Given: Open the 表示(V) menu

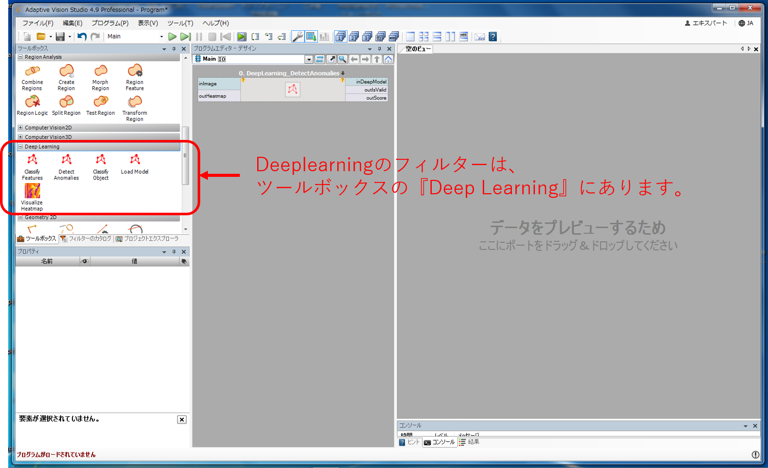Looking at the screenshot, I should (x=148, y=23).
